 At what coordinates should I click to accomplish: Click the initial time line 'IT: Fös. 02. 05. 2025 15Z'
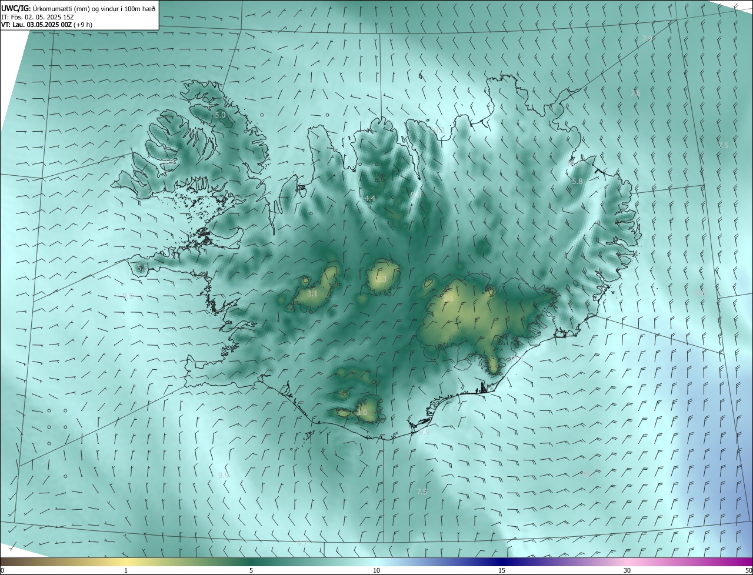pyautogui.click(x=37, y=17)
